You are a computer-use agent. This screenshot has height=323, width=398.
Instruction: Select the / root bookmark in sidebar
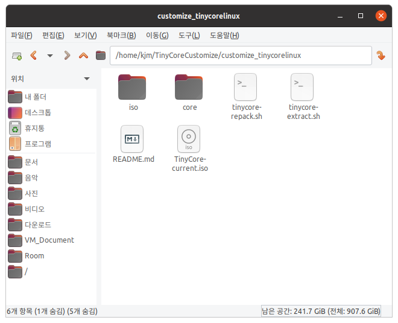click(51, 272)
